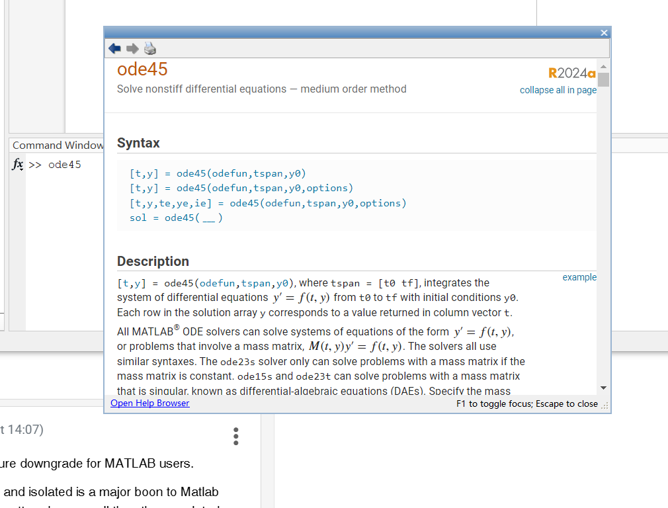Click the Description section heading
The image size is (668, 508).
pyautogui.click(x=153, y=261)
